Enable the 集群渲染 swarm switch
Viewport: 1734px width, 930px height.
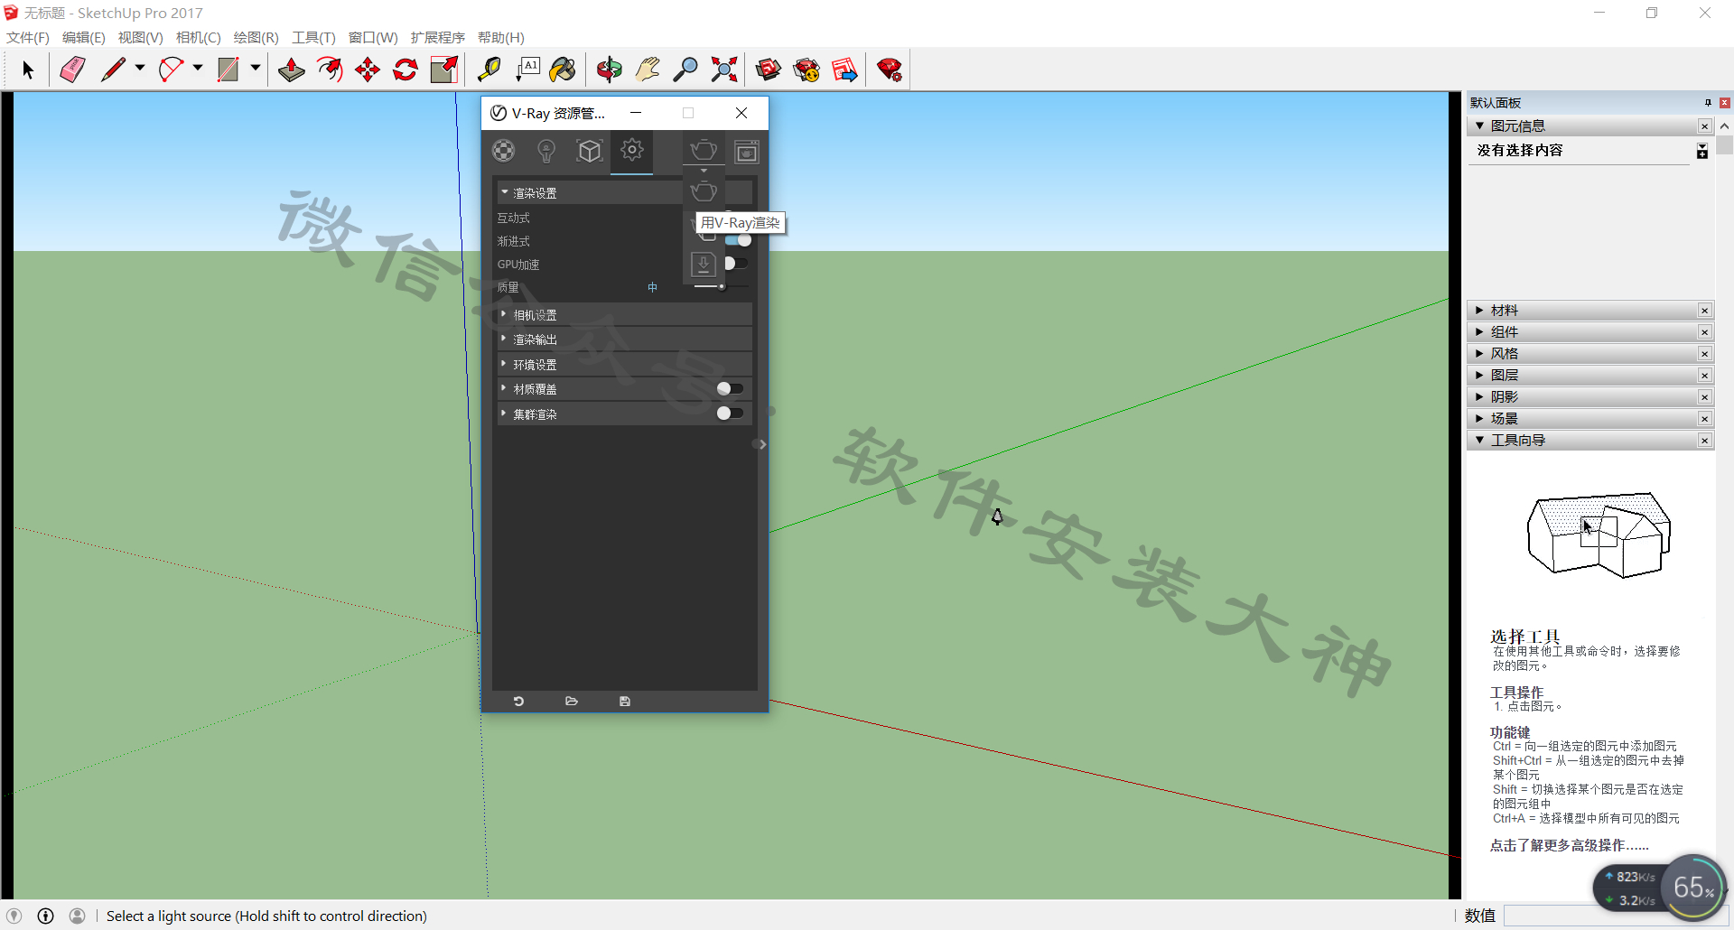[730, 414]
